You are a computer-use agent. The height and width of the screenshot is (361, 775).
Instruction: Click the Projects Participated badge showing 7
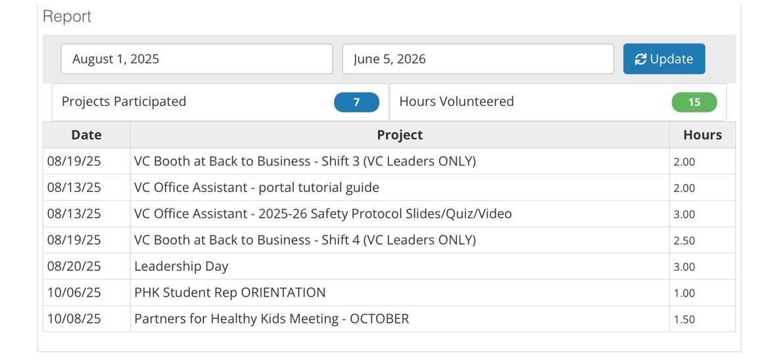[356, 103]
